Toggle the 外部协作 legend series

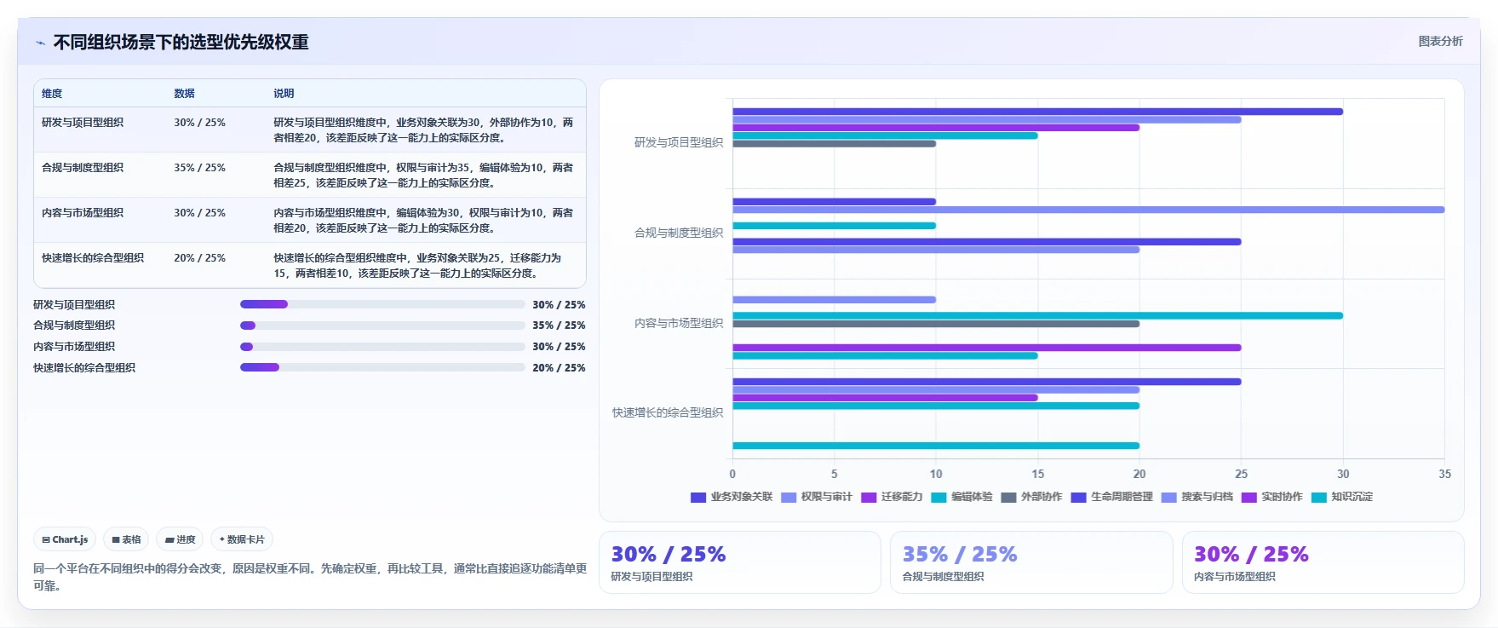(1031, 497)
